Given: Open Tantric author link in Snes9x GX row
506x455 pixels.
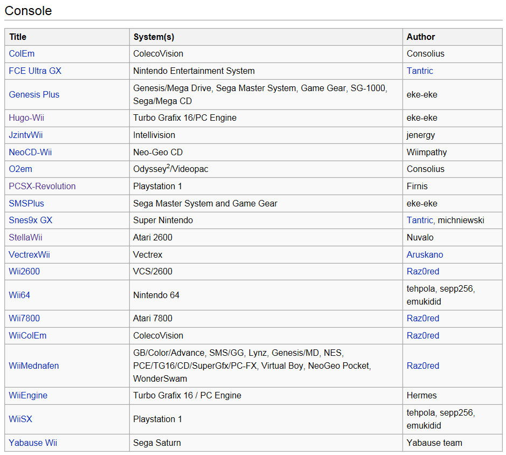Looking at the screenshot, I should coord(420,220).
